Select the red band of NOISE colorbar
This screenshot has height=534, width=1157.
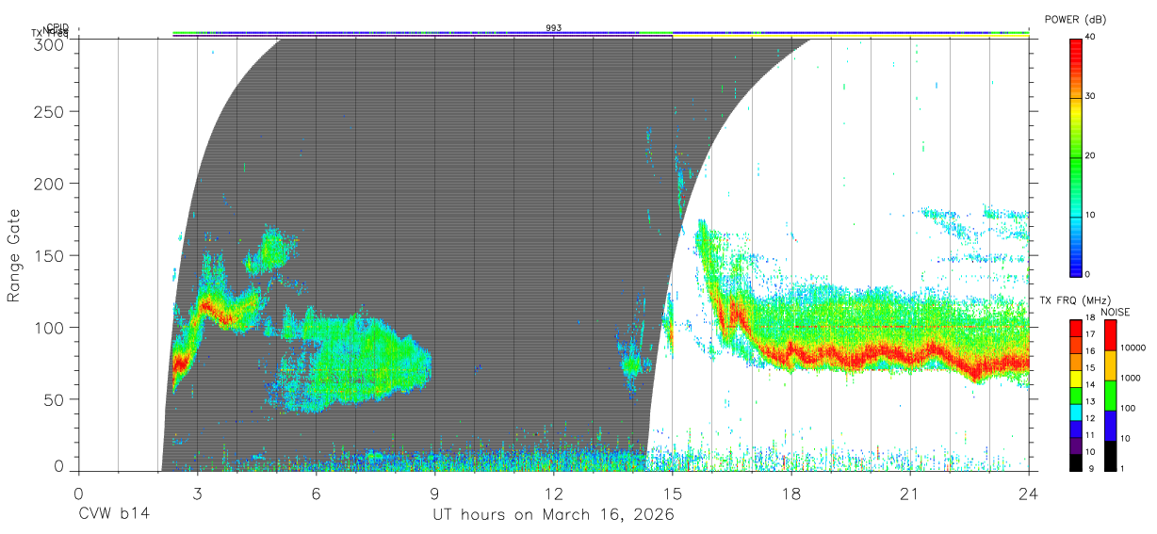pos(1109,335)
